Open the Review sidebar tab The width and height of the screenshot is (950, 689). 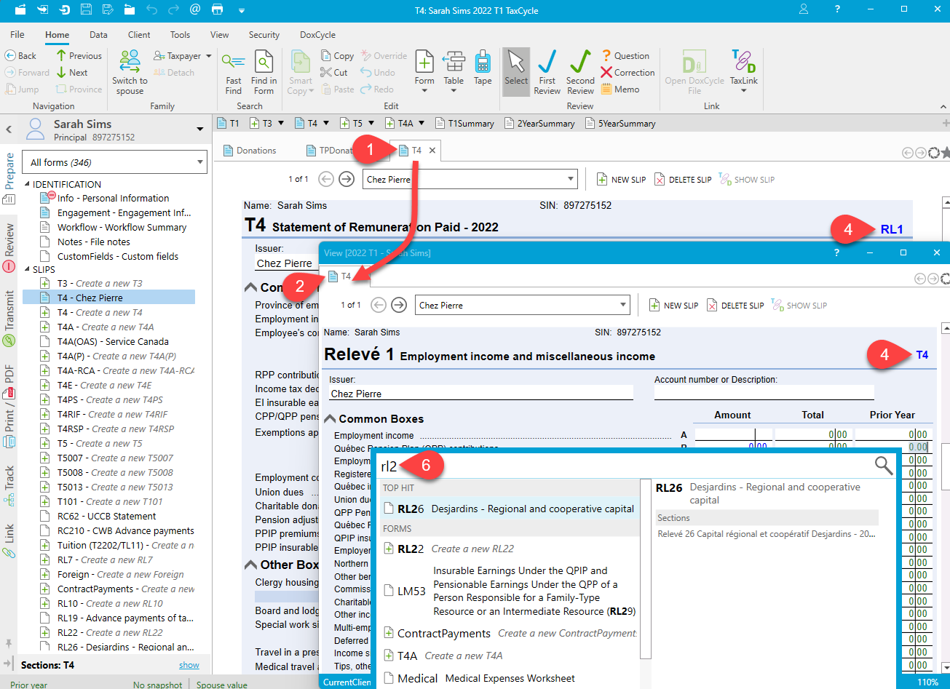click(x=9, y=248)
